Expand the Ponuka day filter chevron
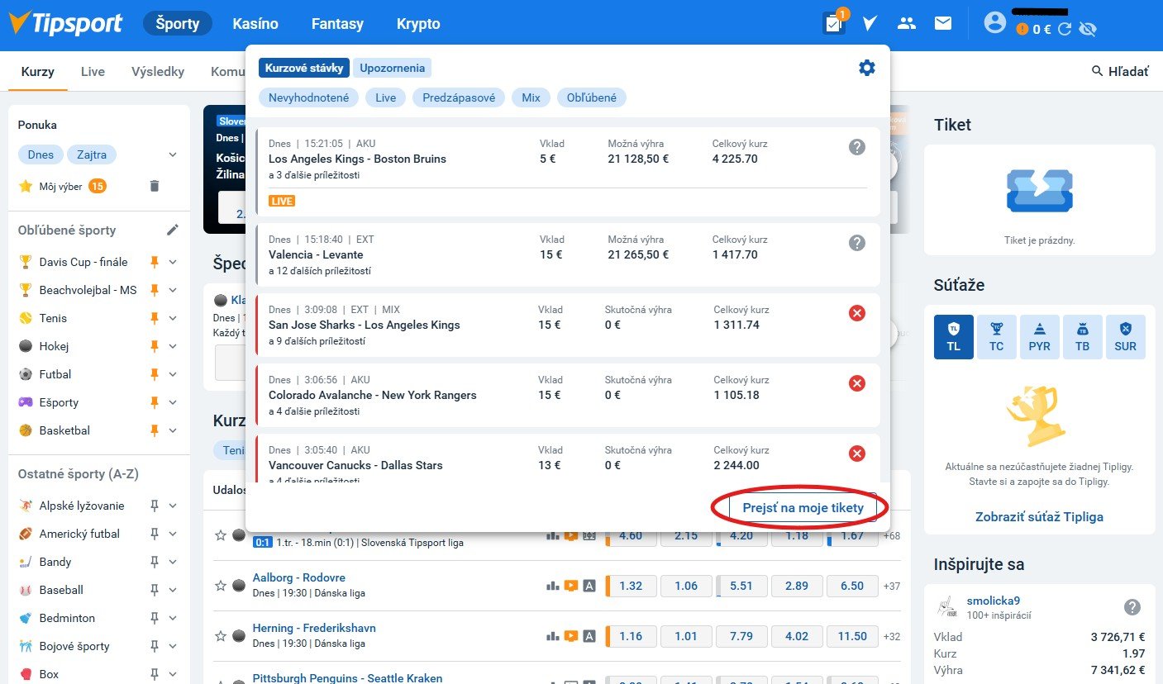The image size is (1163, 684). (x=173, y=154)
